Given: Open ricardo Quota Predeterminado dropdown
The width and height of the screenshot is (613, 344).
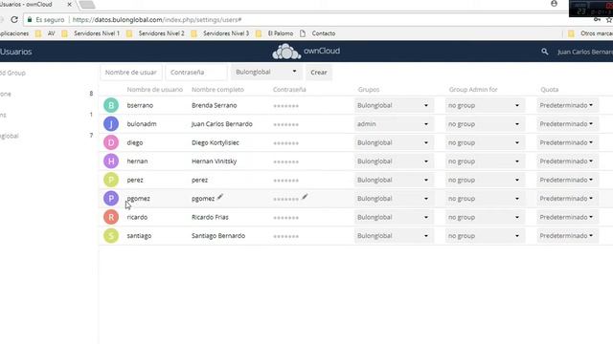Looking at the screenshot, I should tap(567, 217).
